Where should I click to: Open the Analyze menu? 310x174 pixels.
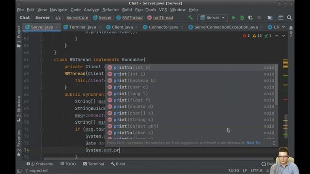92,10
